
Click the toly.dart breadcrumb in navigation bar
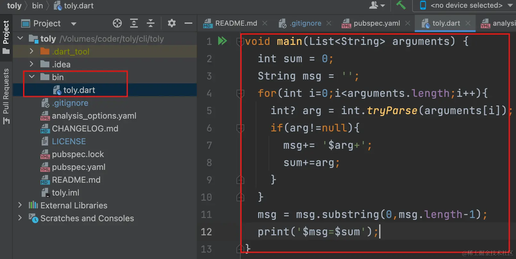tap(74, 5)
